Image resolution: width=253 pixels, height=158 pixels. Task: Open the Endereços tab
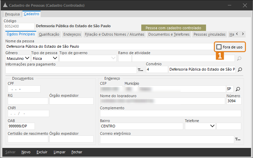click(x=72, y=34)
